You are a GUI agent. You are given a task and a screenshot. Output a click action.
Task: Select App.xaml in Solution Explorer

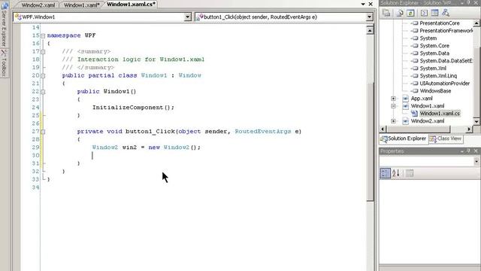coord(422,99)
